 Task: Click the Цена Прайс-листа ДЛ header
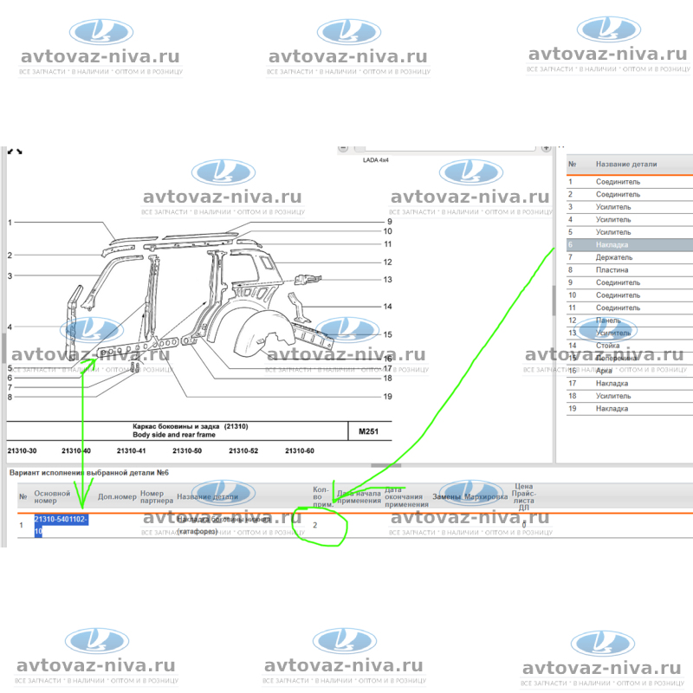524,496
